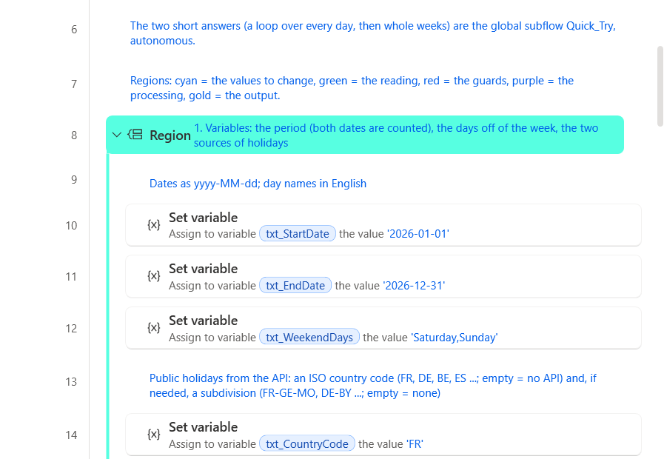Screen dimensions: 664x459
Task: Select comment 'Dates as yyyy-MM-dd; day names in English'
Action: point(258,184)
